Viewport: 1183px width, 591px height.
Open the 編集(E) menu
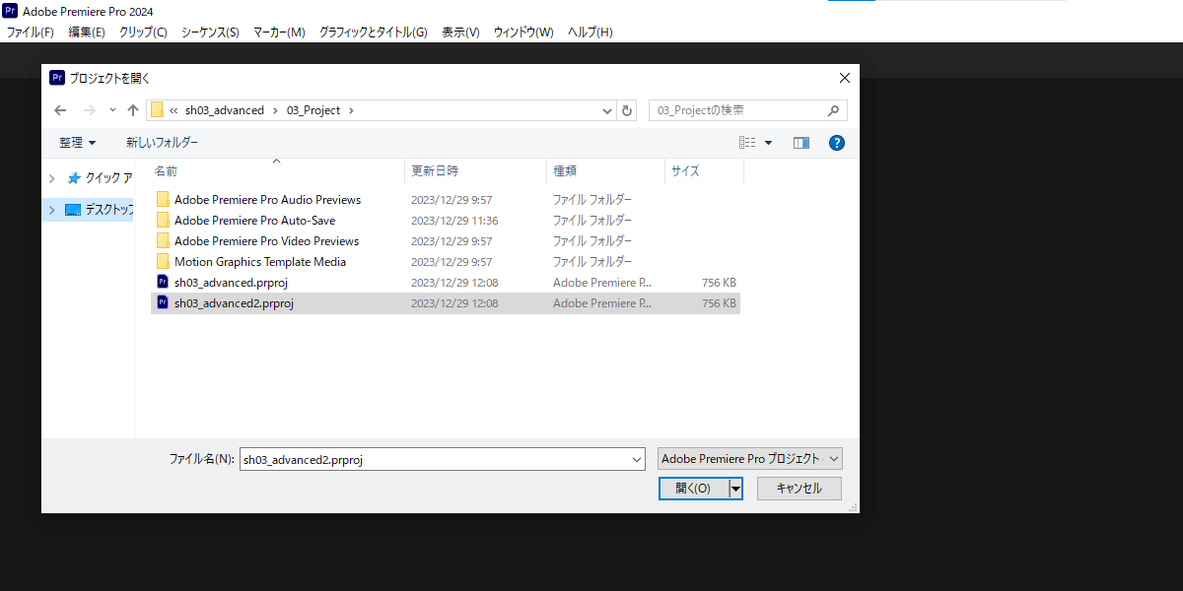coord(87,32)
